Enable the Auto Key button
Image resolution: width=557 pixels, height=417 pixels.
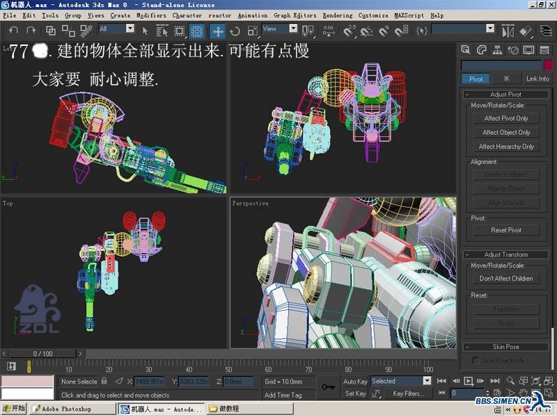(x=355, y=382)
